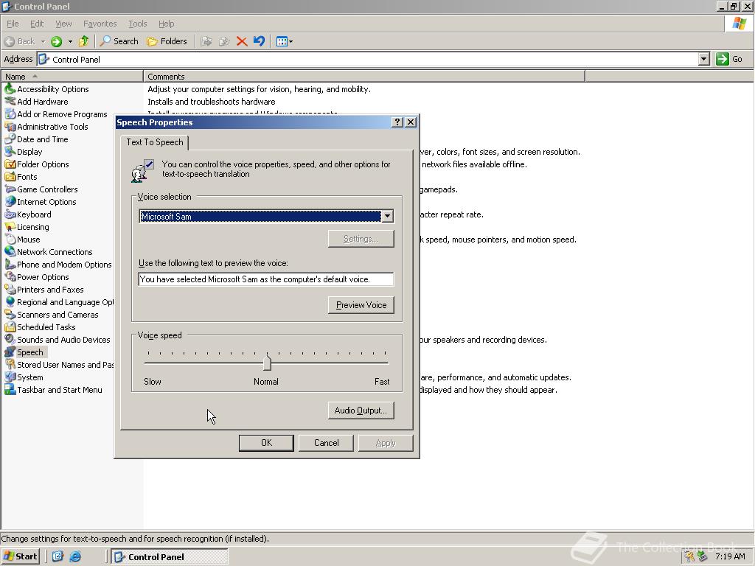Viewport: 755px width, 566px height.
Task: Open the Scanners and Cameras icon
Action: (x=10, y=314)
